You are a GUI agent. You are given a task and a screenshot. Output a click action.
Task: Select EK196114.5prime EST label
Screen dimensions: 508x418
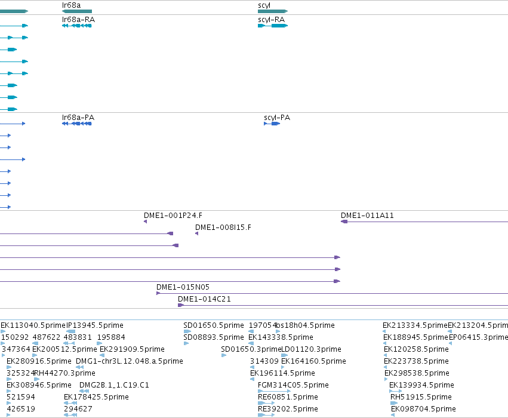[x=282, y=373]
